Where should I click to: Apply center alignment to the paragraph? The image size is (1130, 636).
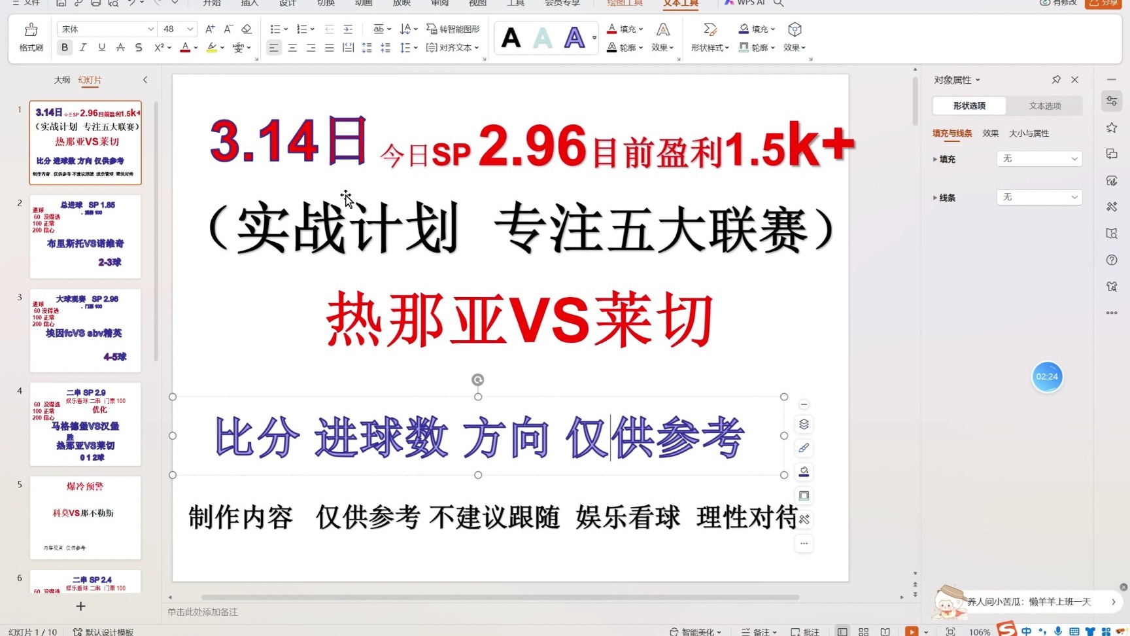(x=292, y=47)
